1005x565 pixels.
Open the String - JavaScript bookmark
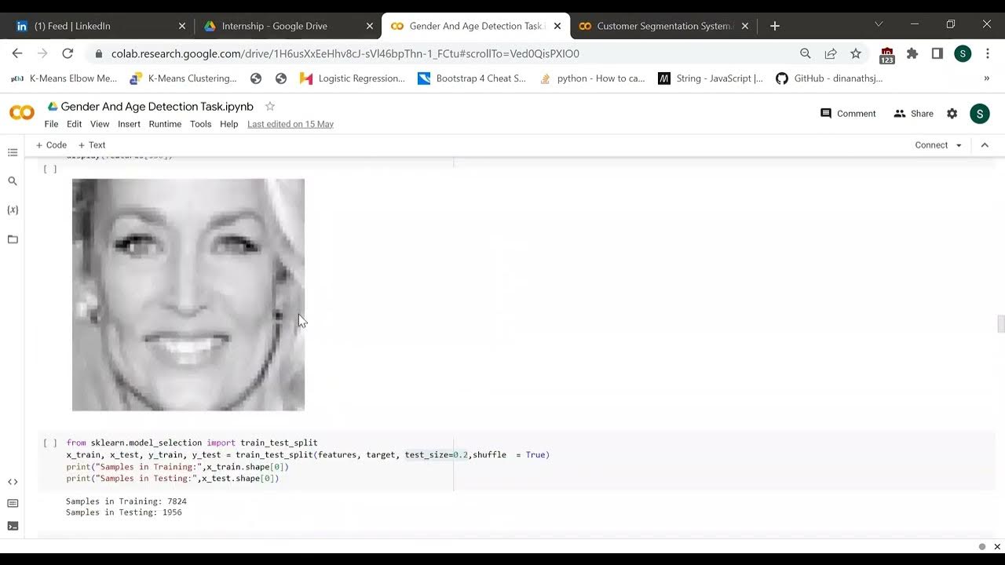tap(711, 78)
